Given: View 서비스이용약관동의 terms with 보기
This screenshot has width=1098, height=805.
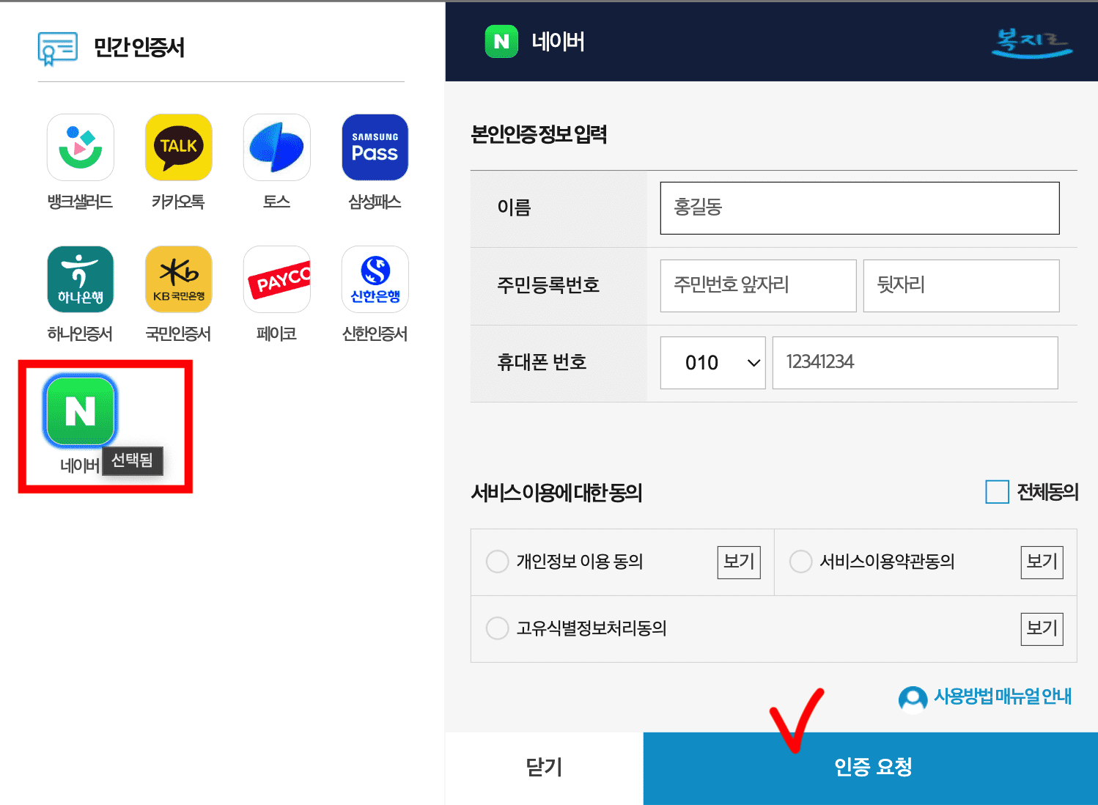Looking at the screenshot, I should click(1042, 562).
